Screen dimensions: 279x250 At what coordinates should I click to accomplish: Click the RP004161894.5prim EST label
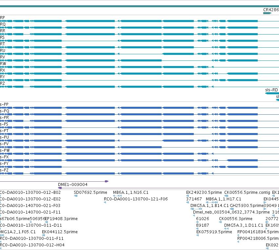pos(258,232)
